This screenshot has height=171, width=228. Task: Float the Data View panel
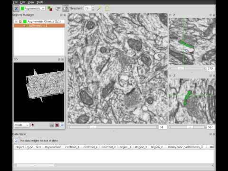pos(210,134)
